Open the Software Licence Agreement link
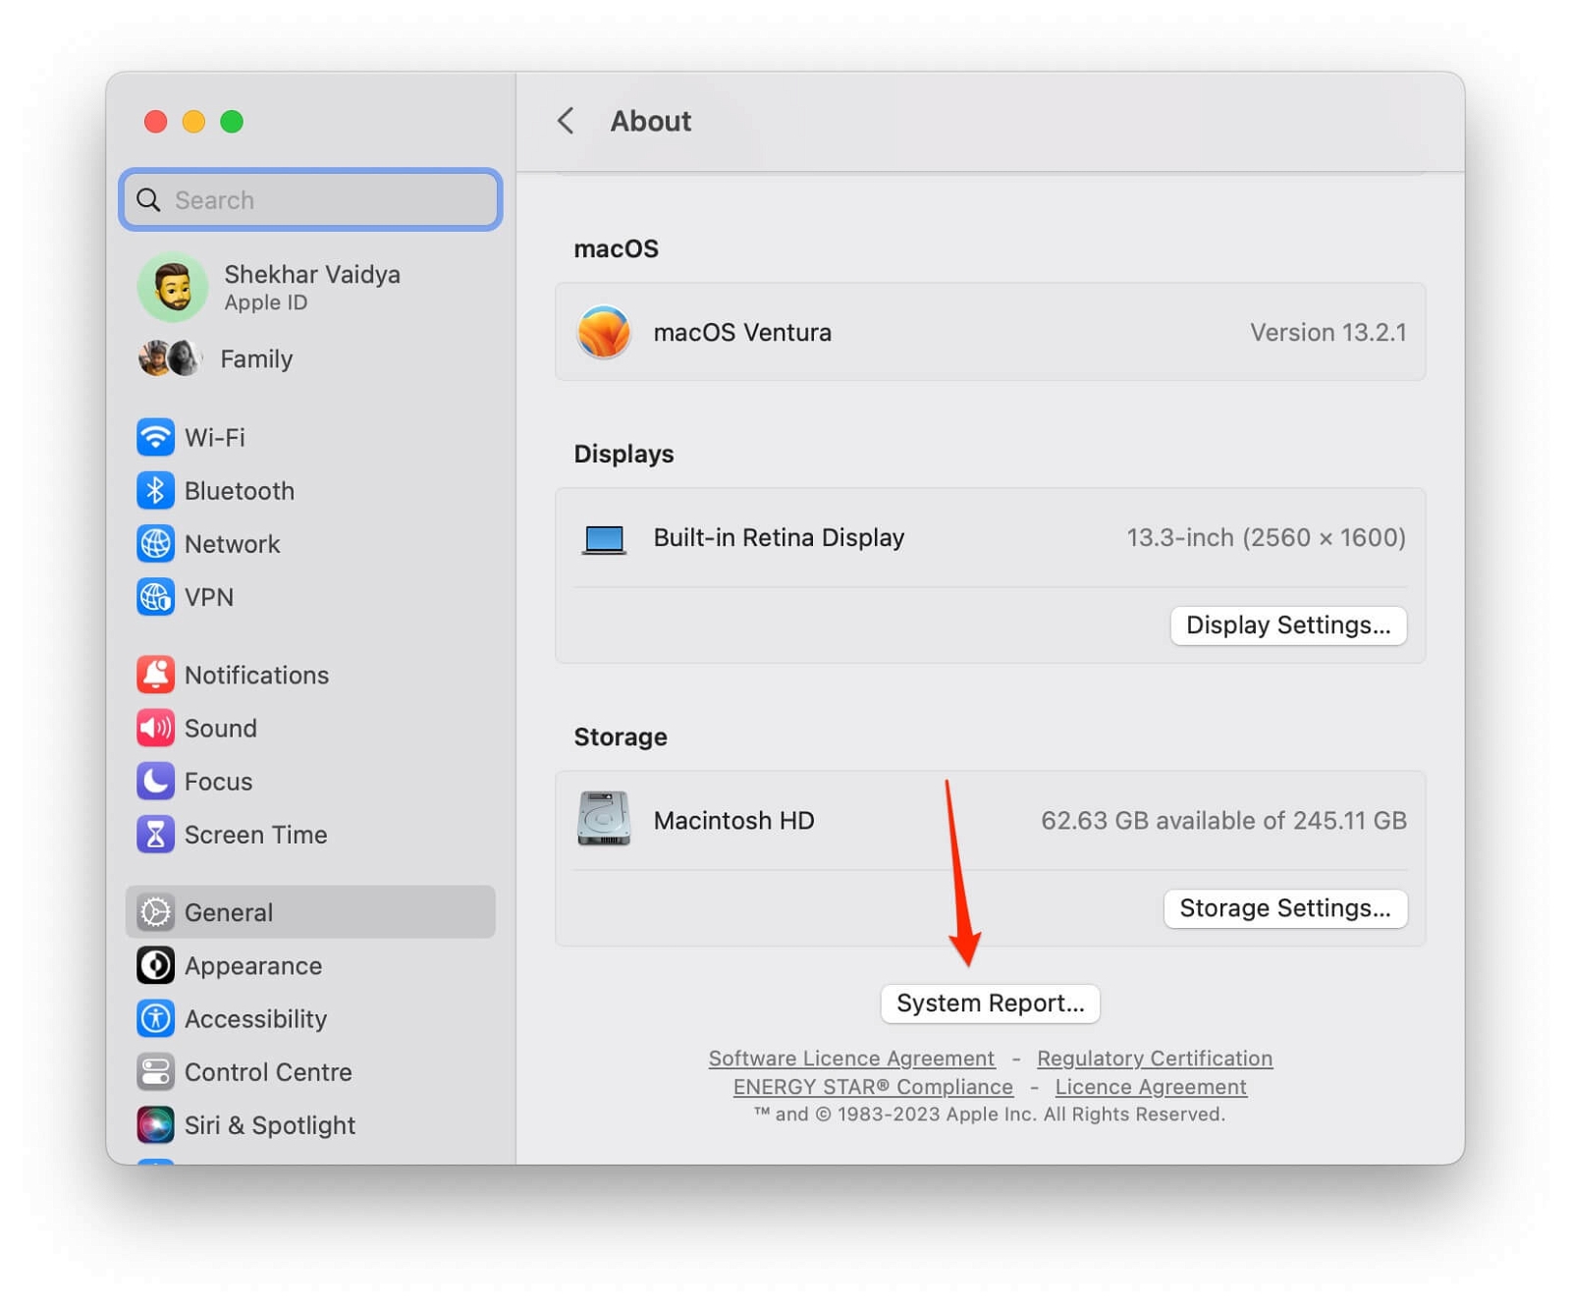Viewport: 1571px width, 1305px height. coord(851,1058)
